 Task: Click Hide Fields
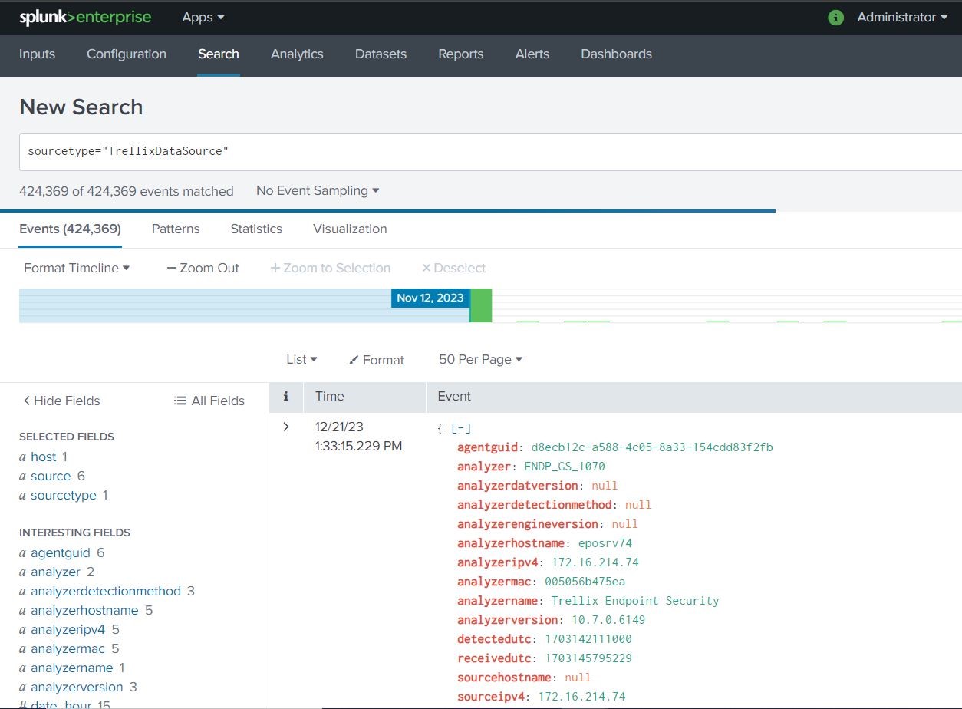[61, 401]
